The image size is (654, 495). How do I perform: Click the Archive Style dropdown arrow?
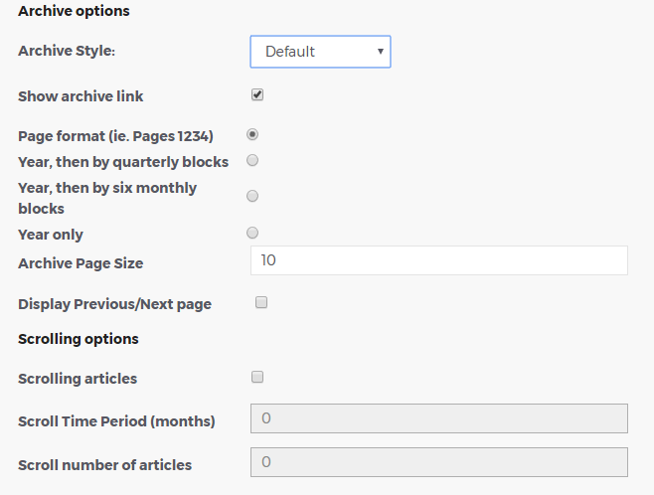[381, 52]
